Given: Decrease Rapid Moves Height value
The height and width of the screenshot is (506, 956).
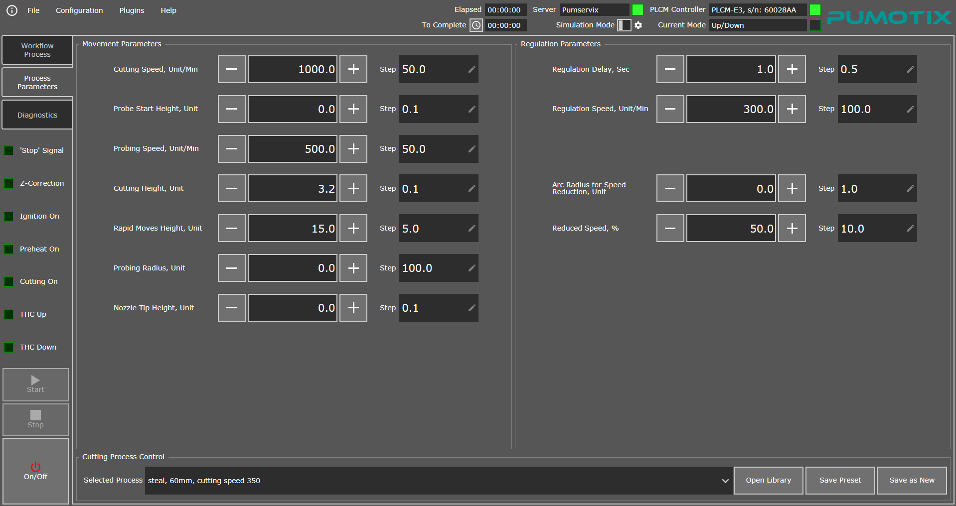Looking at the screenshot, I should (x=232, y=228).
